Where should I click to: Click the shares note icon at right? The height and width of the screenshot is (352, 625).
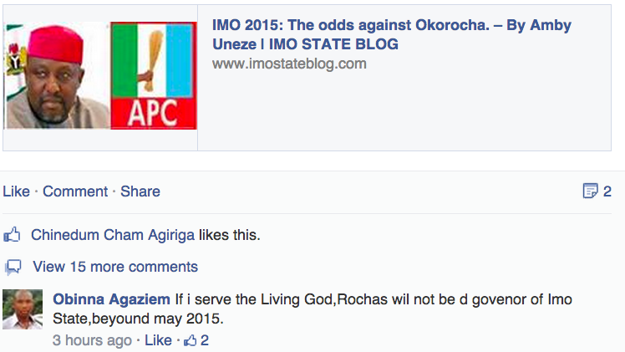pos(591,191)
